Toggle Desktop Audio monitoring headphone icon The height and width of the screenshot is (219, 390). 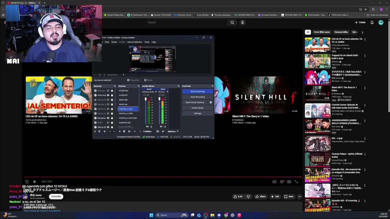click(x=151, y=126)
